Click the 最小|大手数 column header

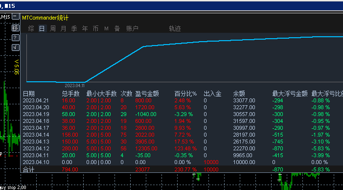coord(101,94)
